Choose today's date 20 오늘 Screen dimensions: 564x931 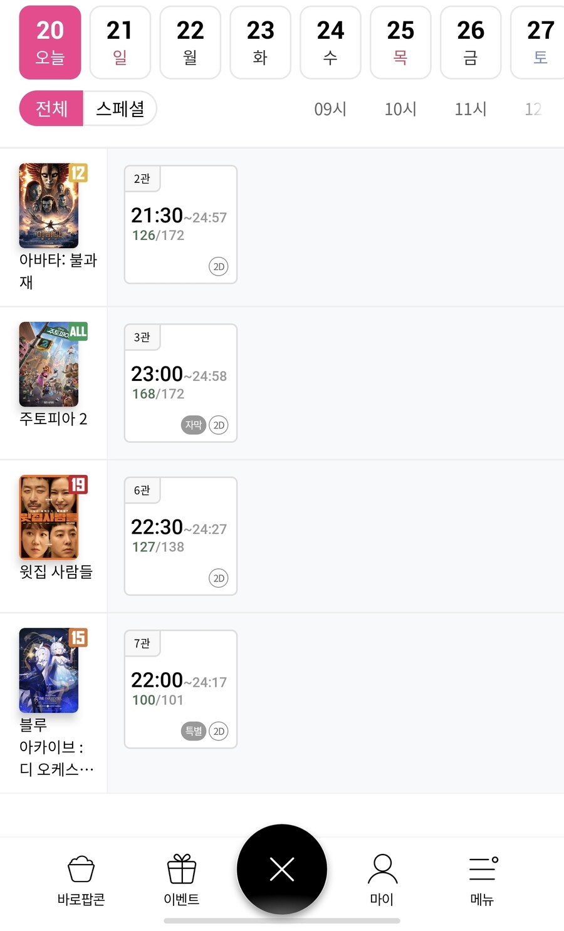pyautogui.click(x=50, y=42)
